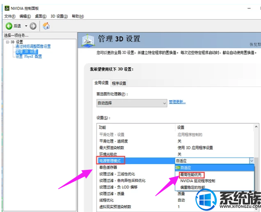The height and width of the screenshot is (212, 261).
Task: Choose NVIDIA 驱动程序控制 option
Action: tap(214, 181)
